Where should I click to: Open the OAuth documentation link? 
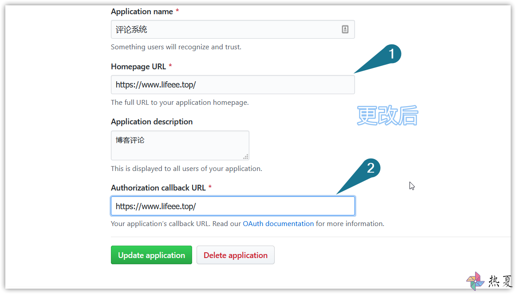click(278, 224)
